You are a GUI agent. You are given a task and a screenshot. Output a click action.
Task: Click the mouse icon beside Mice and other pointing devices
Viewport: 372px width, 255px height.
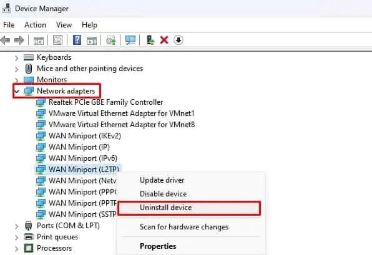click(29, 69)
